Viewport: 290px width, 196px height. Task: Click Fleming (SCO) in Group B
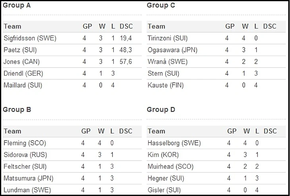click(x=23, y=143)
